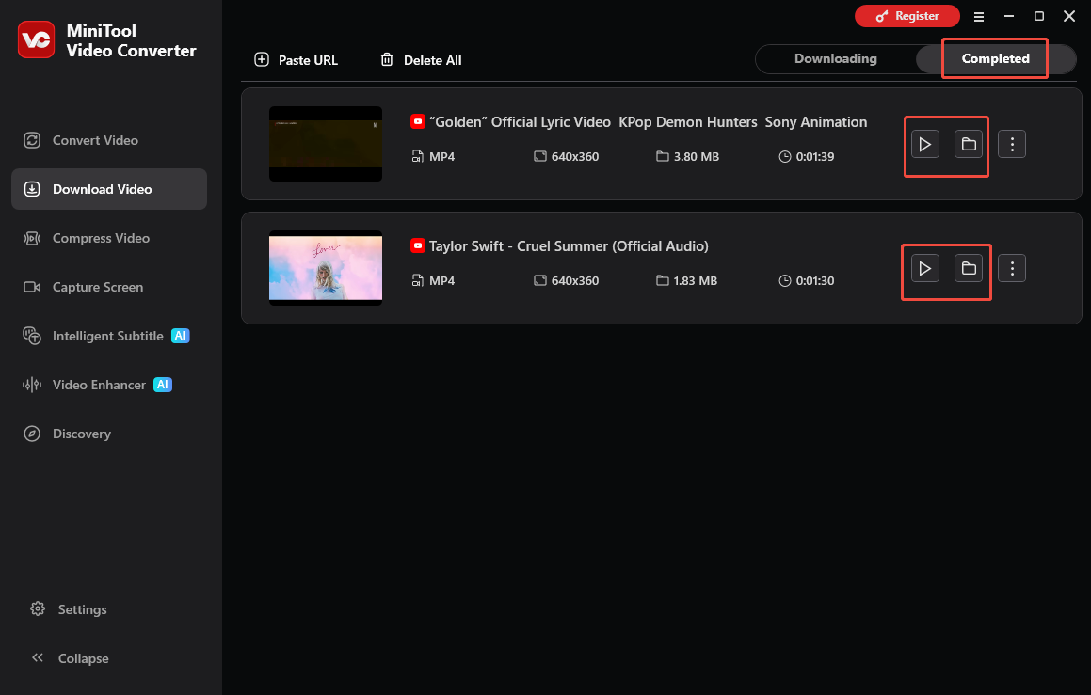Click title Taylor Swift - Cruel Summer (Official Audio)

(569, 246)
